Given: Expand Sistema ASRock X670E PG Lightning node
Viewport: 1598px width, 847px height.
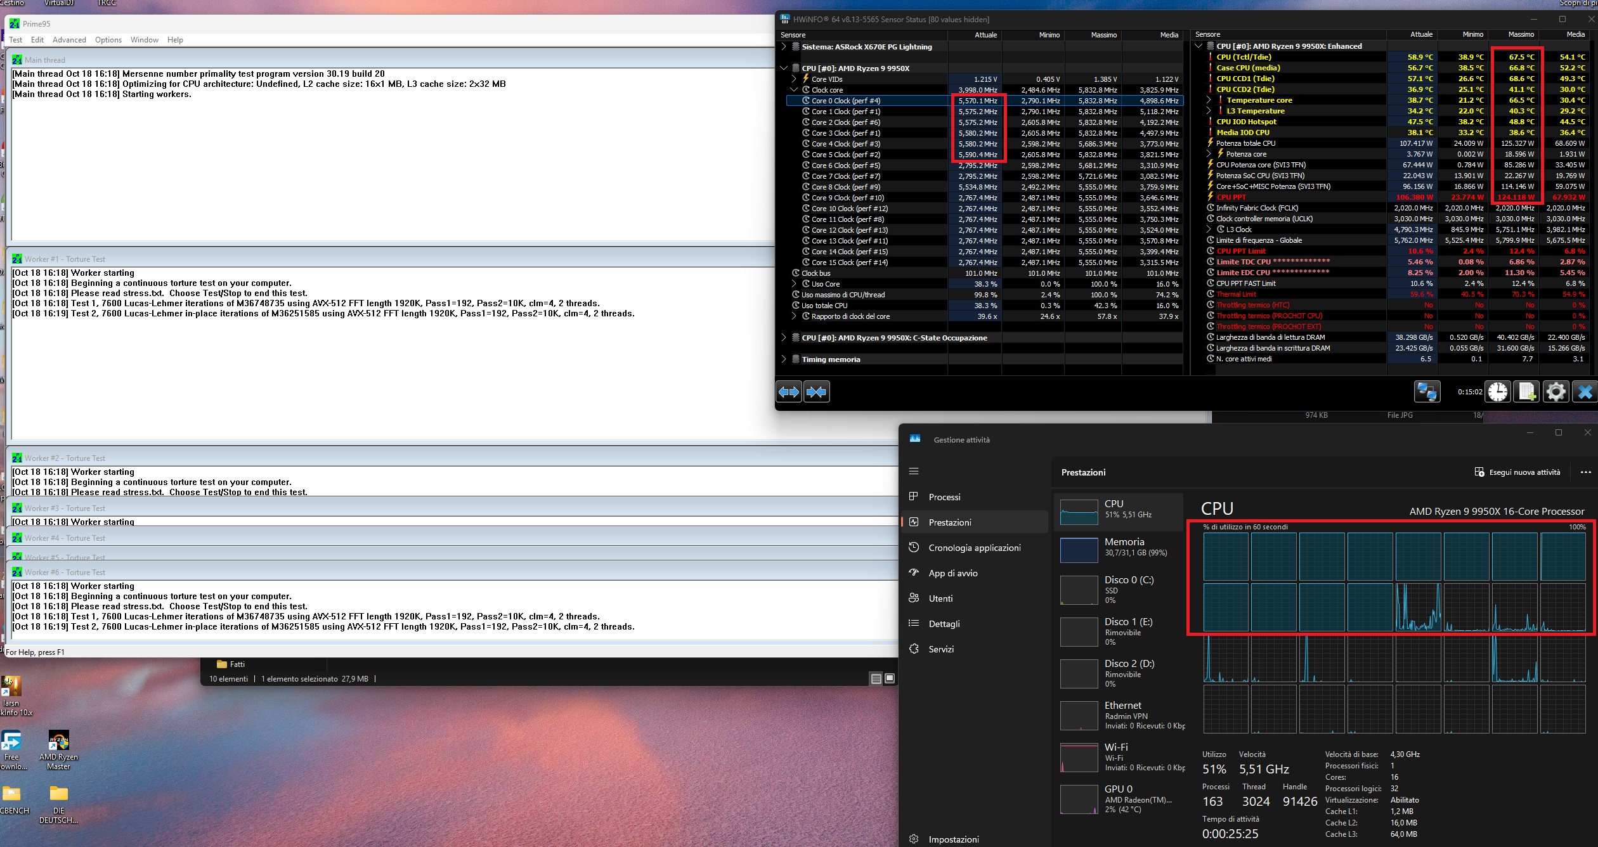Looking at the screenshot, I should [x=784, y=47].
